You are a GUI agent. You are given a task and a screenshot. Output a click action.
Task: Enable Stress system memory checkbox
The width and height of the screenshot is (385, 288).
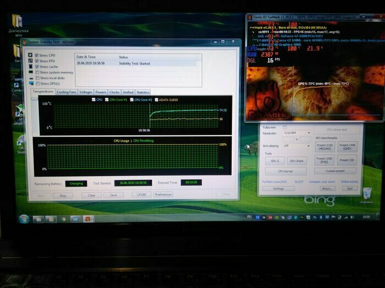coord(37,72)
